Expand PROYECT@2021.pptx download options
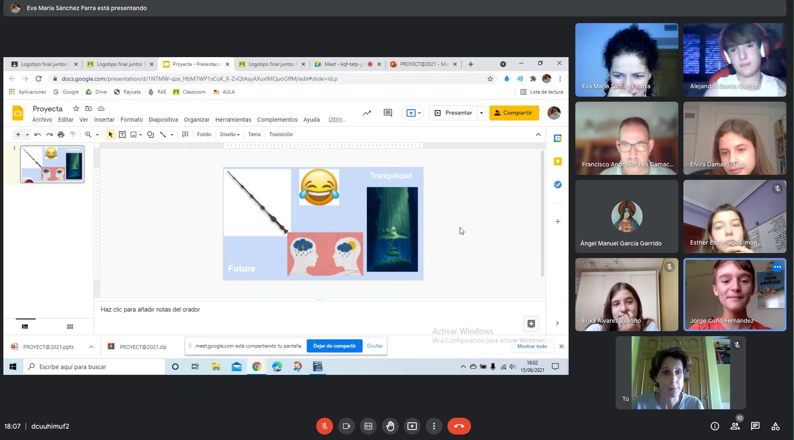Screen dimensions: 794x440 coord(91,347)
